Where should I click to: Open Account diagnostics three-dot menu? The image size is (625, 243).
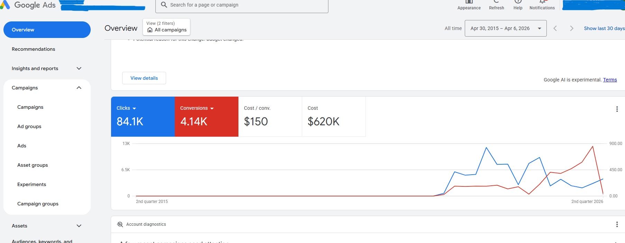[x=617, y=224]
